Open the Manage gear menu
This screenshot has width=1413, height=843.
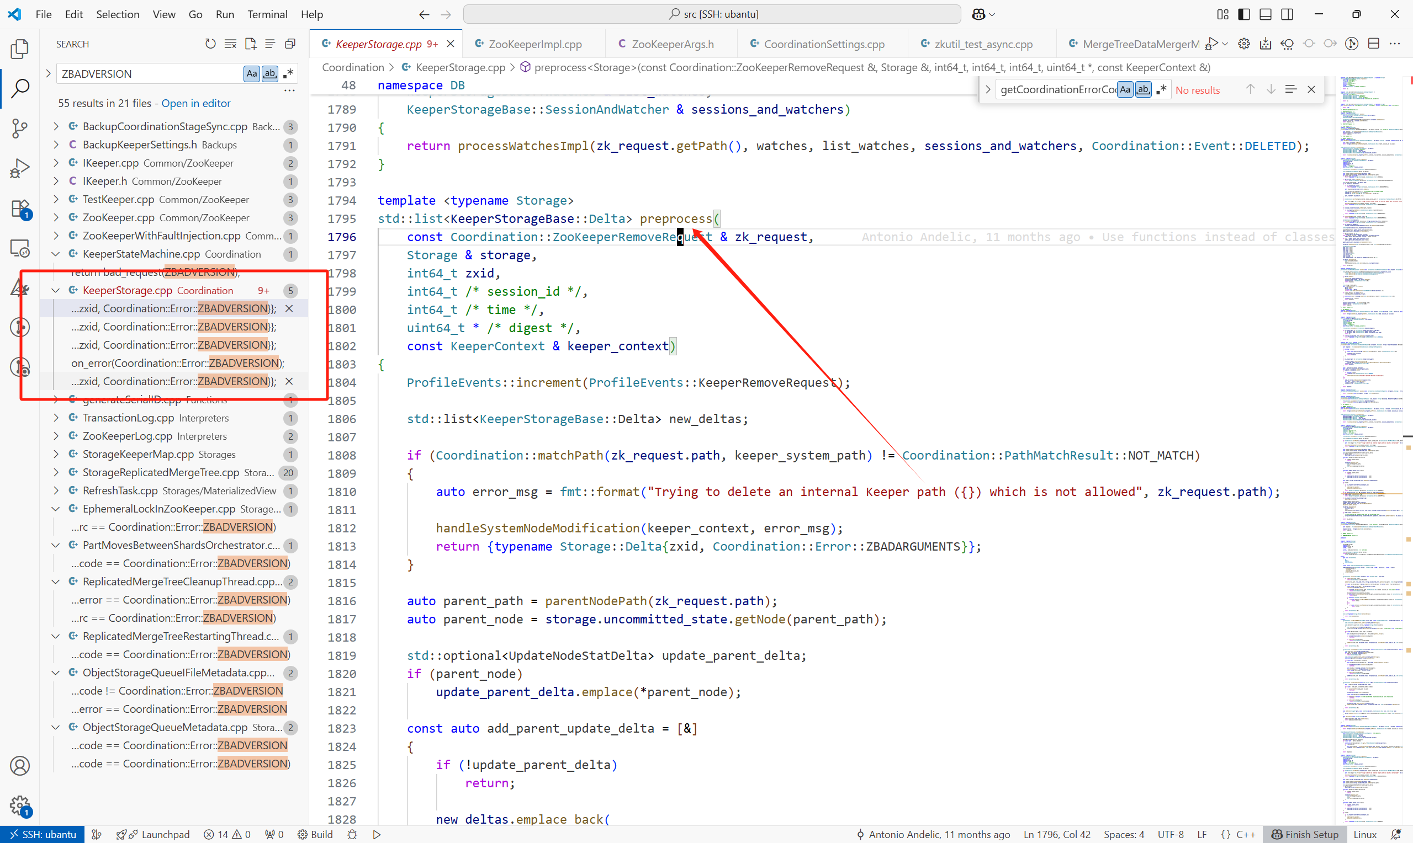(x=20, y=805)
